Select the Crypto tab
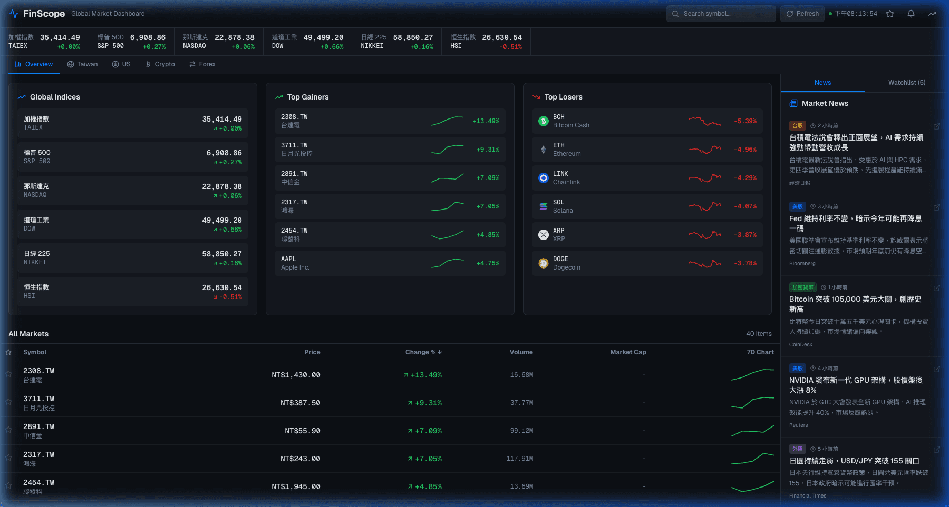Viewport: 949px width, 507px height. [x=160, y=64]
